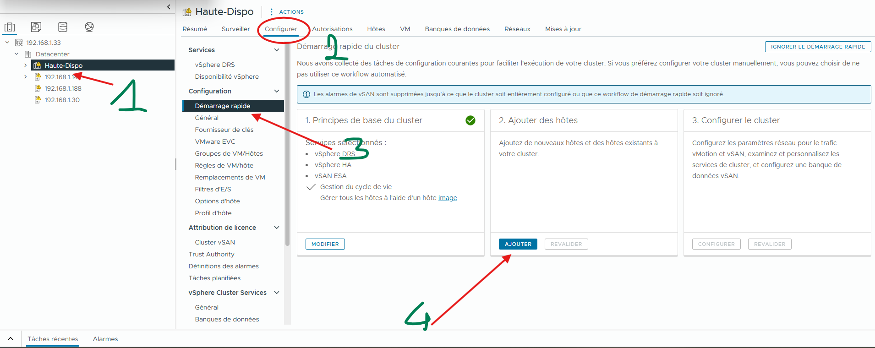Click the IGNORER LE DÉMARRAGE RAPIDE button

tap(818, 47)
